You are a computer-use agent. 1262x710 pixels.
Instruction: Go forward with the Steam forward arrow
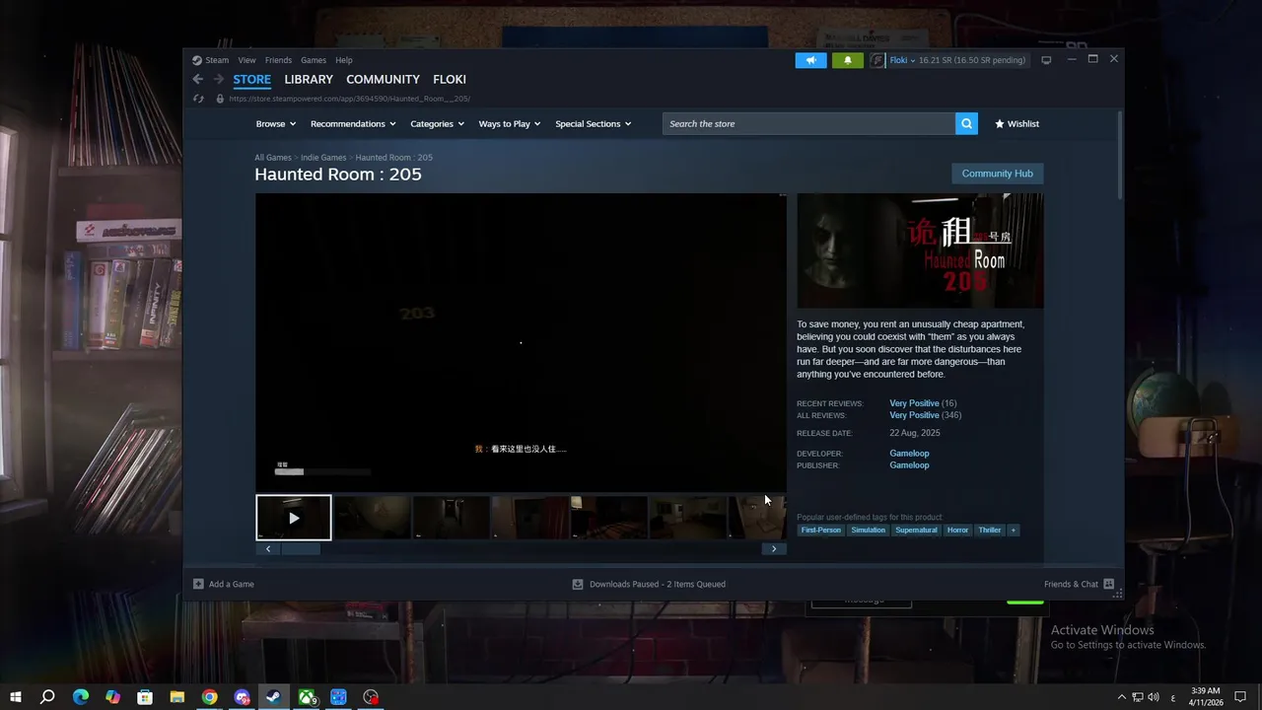[x=219, y=79]
